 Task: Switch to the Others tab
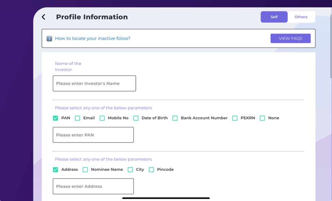[x=301, y=17]
